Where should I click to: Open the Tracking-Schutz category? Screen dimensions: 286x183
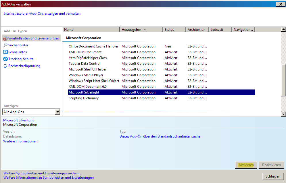21,59
